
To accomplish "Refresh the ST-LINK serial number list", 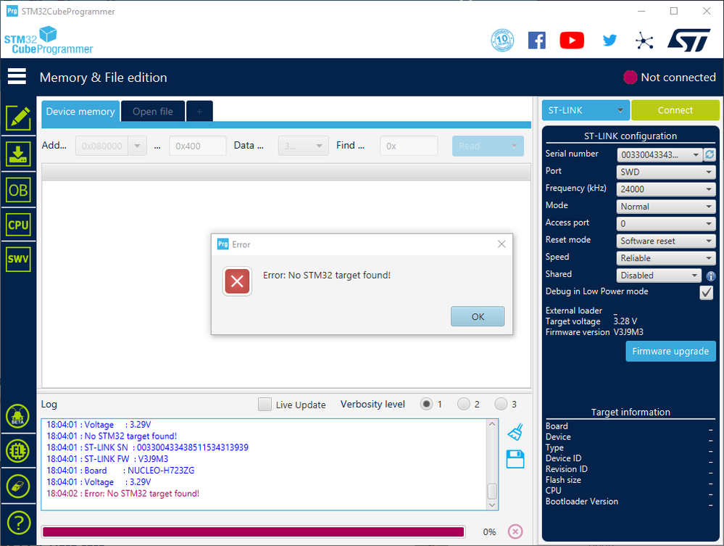I will click(710, 154).
